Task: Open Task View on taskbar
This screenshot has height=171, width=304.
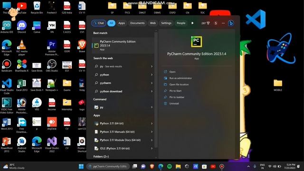Action: pos(134,166)
